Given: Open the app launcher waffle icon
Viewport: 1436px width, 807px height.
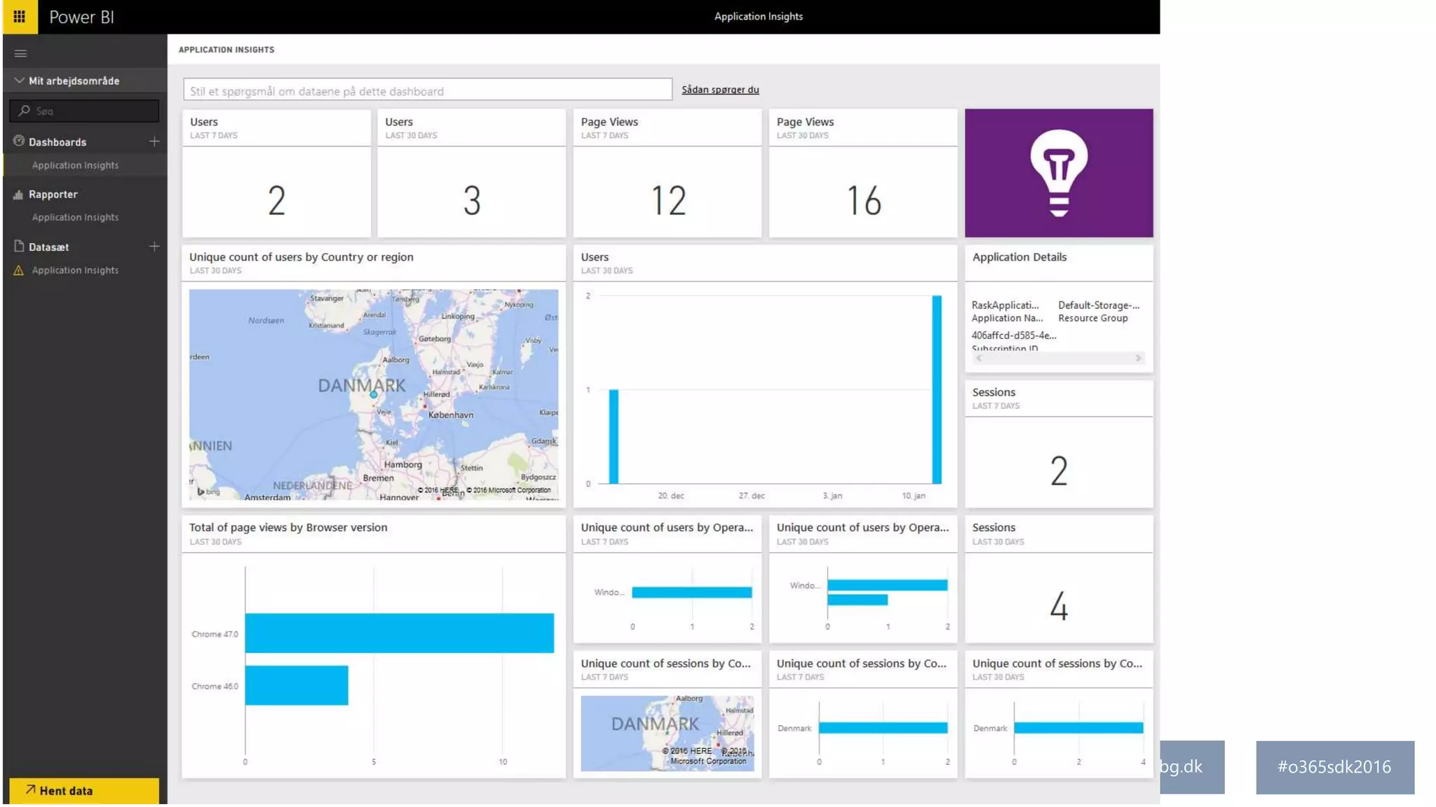Looking at the screenshot, I should point(20,17).
